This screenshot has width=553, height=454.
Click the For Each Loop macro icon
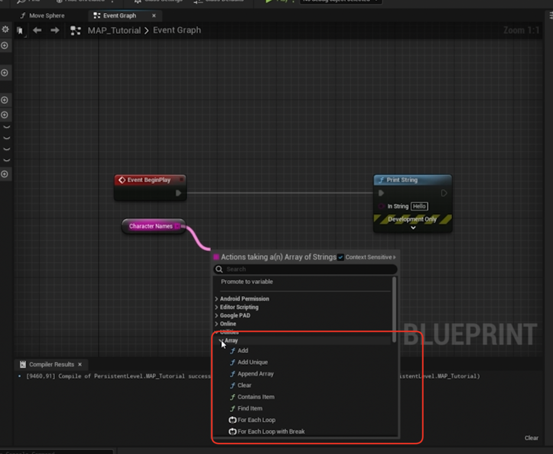[232, 420]
